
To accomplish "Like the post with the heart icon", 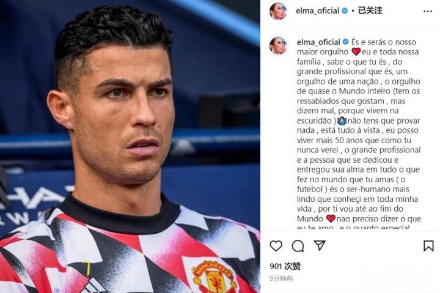I will pos(276,246).
